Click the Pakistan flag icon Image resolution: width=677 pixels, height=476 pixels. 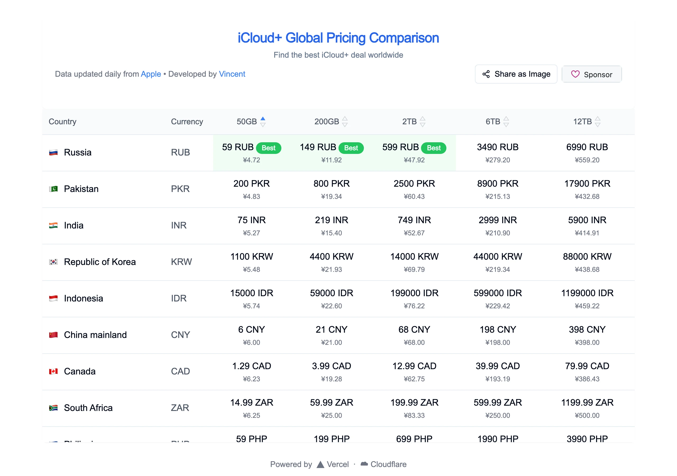coord(53,189)
